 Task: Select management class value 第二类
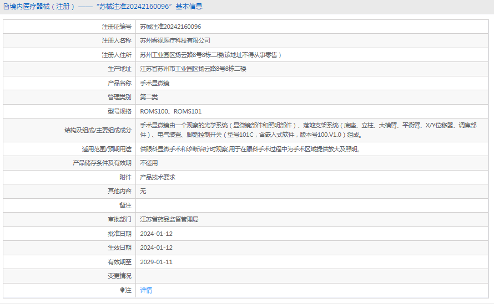[149, 97]
